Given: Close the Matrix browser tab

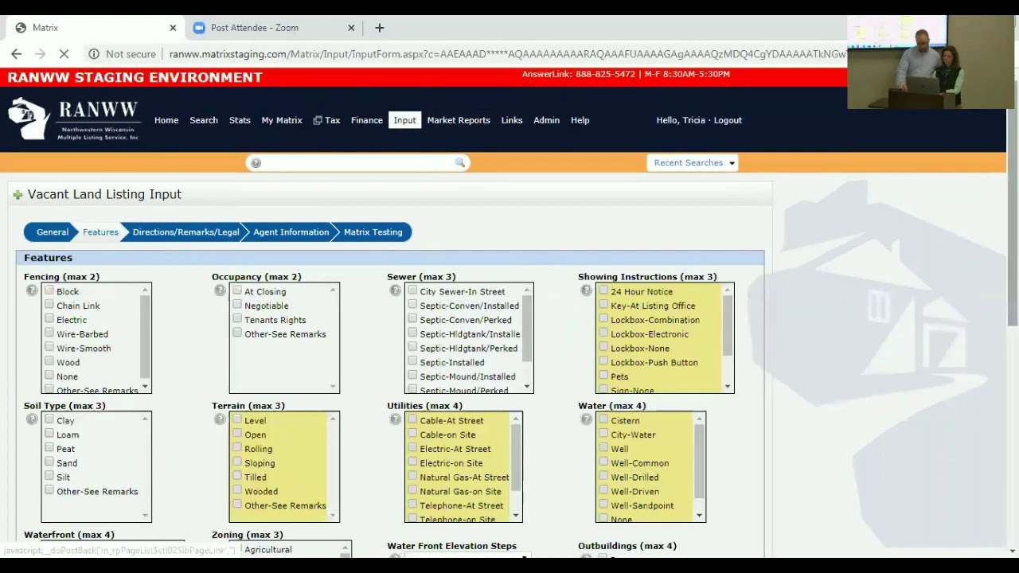Looking at the screenshot, I should click(173, 28).
